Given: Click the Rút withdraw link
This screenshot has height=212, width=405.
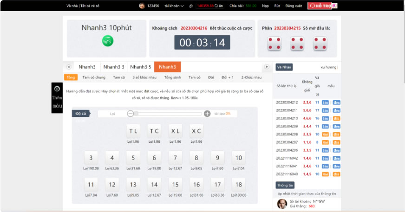Looking at the screenshot, I should tap(277, 6).
